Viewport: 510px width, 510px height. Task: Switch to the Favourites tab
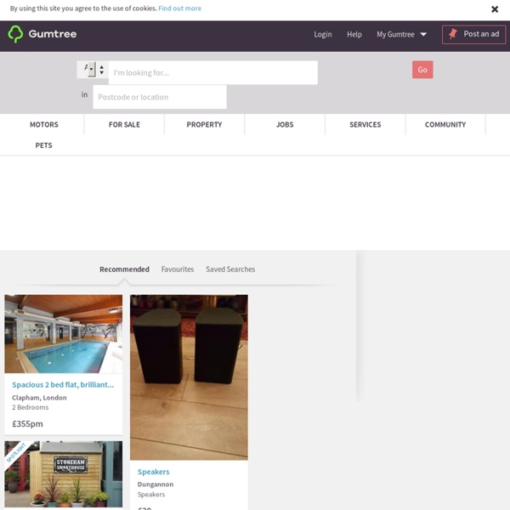tap(178, 269)
